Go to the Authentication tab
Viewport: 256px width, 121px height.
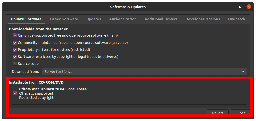123,19
